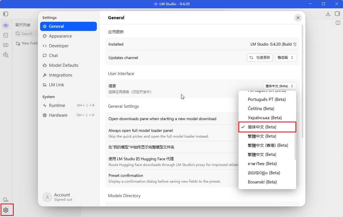Click the '在"我的模型"中始终显示完整模型文件名' label

click(x=141, y=147)
